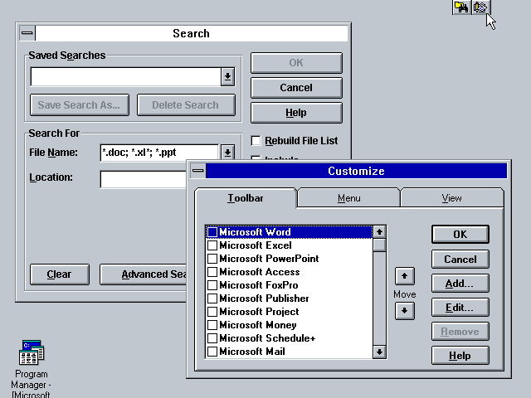Enable Rebuild File List checkbox
531x398 pixels.
tap(256, 140)
